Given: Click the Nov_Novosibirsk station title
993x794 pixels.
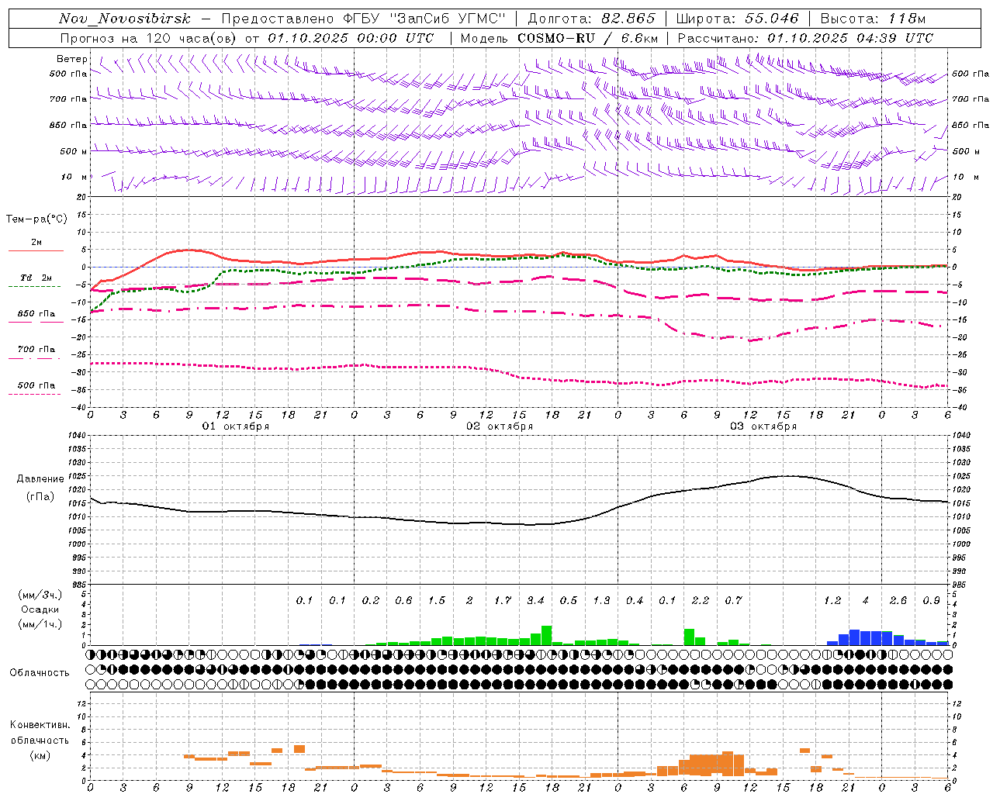Looking at the screenshot, I should [125, 19].
